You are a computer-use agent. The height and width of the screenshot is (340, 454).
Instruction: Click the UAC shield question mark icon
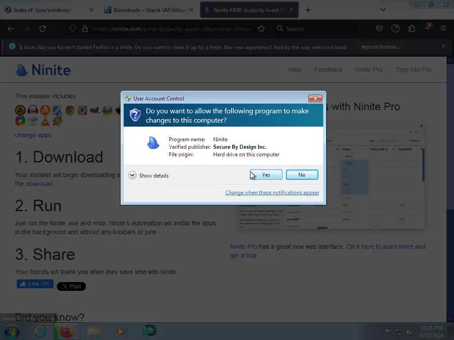[x=135, y=115]
